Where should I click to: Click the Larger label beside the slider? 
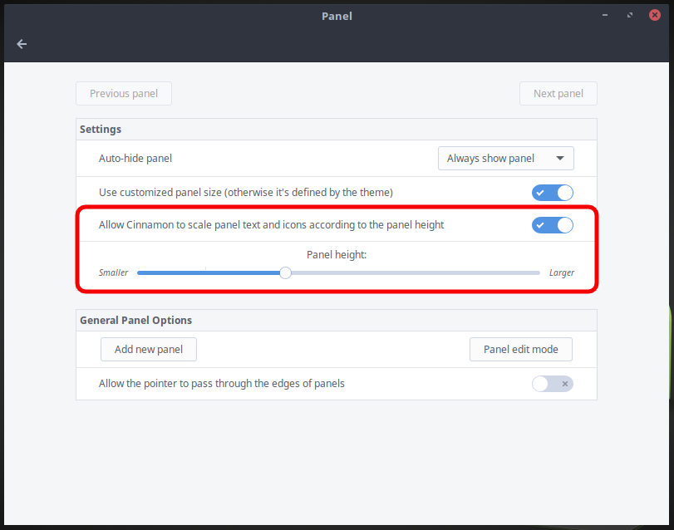(562, 272)
